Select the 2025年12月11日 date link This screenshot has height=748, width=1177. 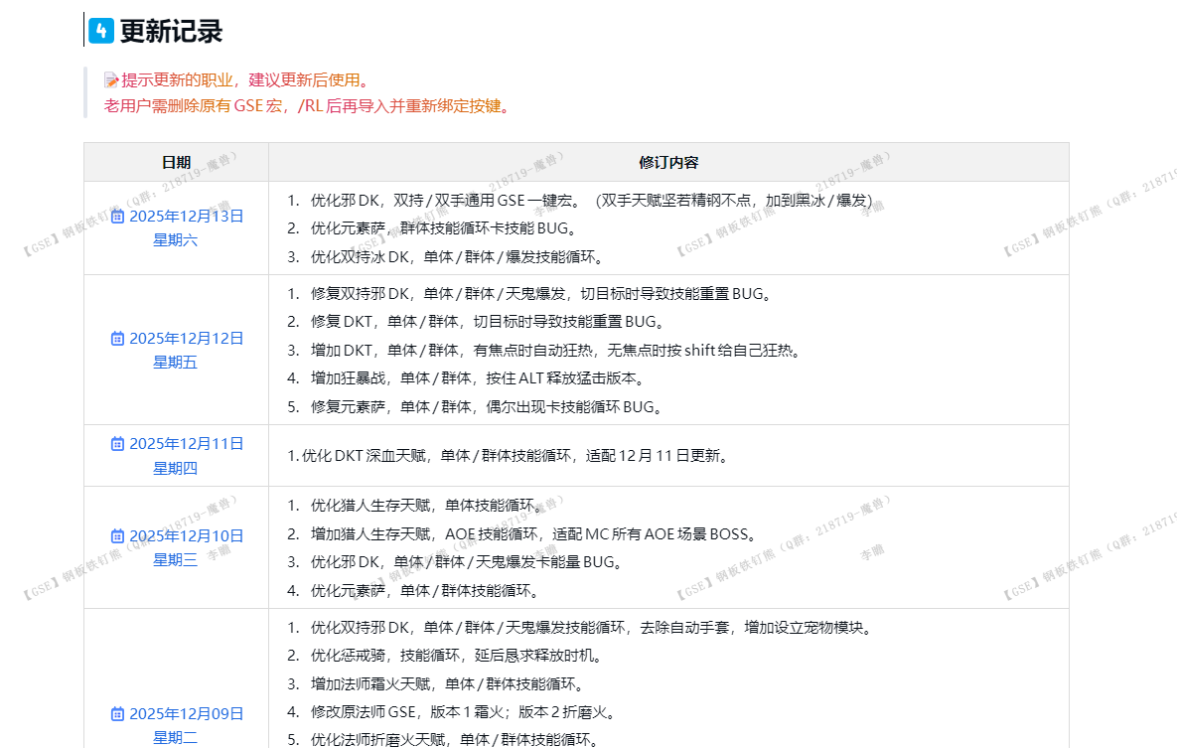187,444
